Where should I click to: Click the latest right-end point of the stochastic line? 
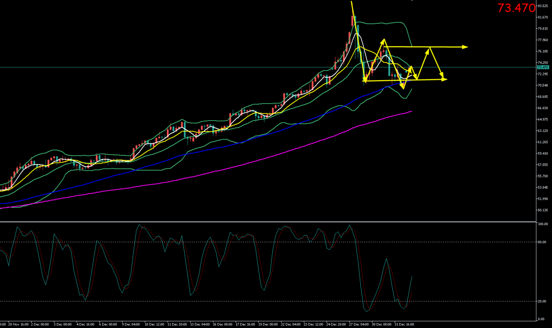pyautogui.click(x=412, y=276)
